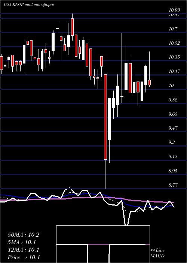
Task: Click the '5MA : 10.1' readout
Action: [22, 242]
